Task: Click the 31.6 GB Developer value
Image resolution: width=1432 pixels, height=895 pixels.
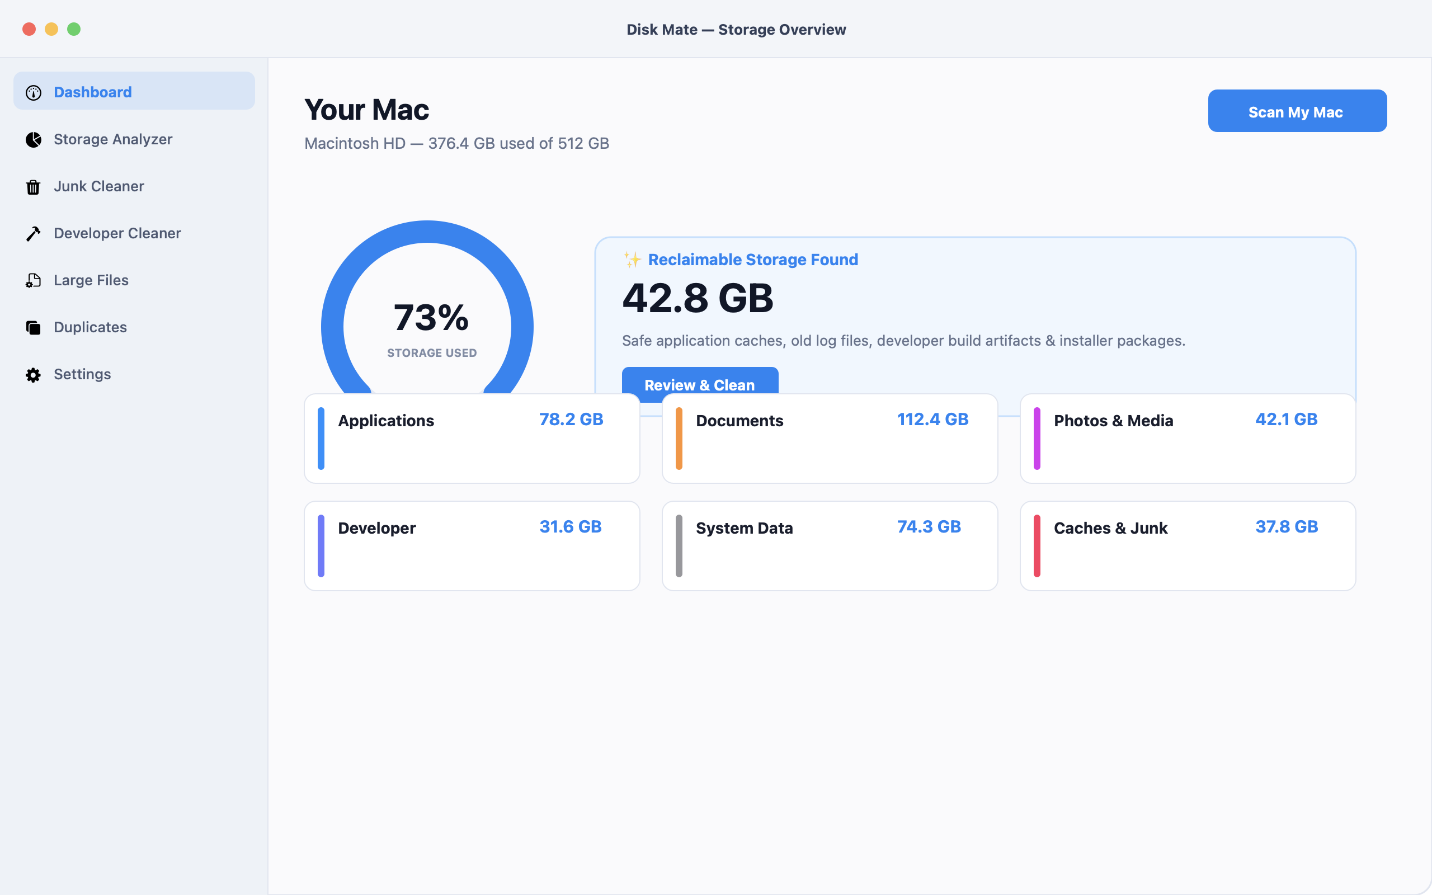Action: pos(571,526)
